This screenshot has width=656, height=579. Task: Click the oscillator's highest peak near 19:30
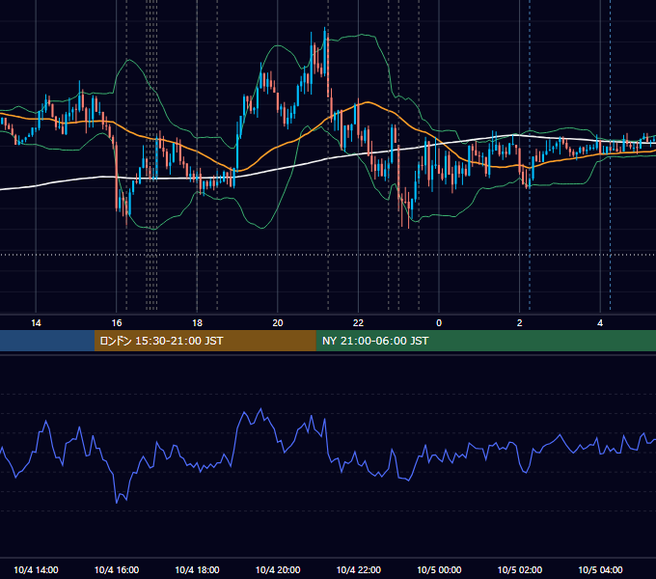pyautogui.click(x=261, y=409)
